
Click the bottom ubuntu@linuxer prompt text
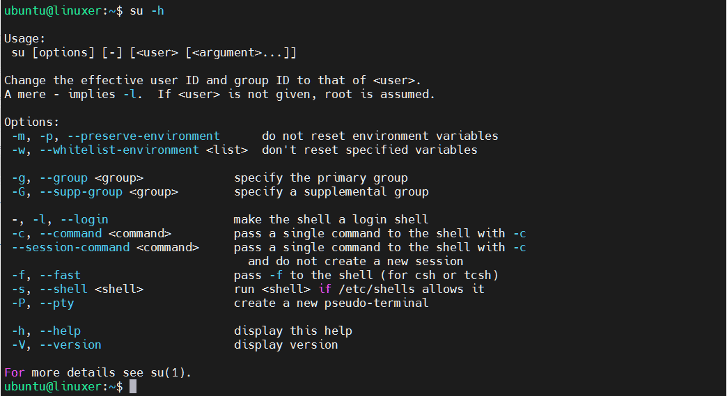(63, 386)
